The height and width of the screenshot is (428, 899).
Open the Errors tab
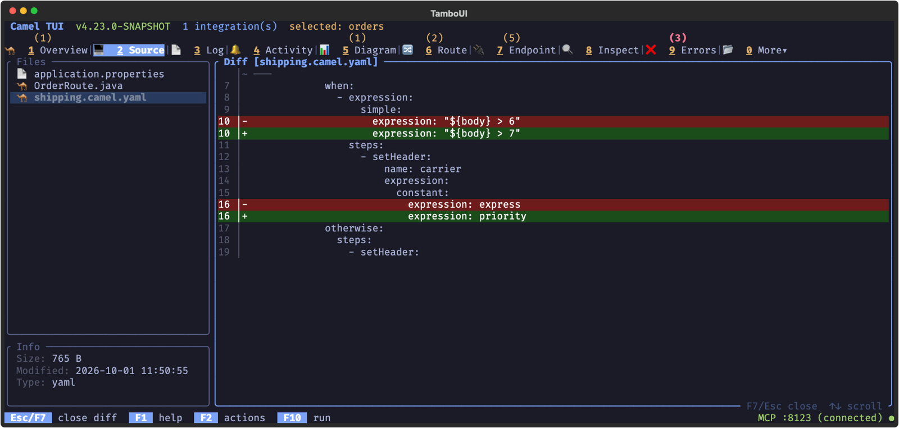(692, 51)
